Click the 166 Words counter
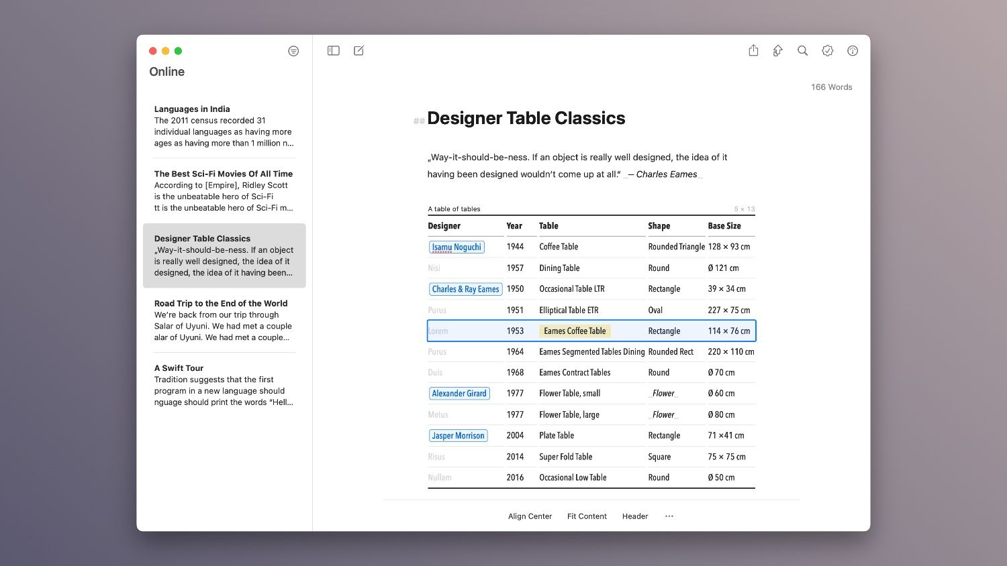 coord(831,87)
